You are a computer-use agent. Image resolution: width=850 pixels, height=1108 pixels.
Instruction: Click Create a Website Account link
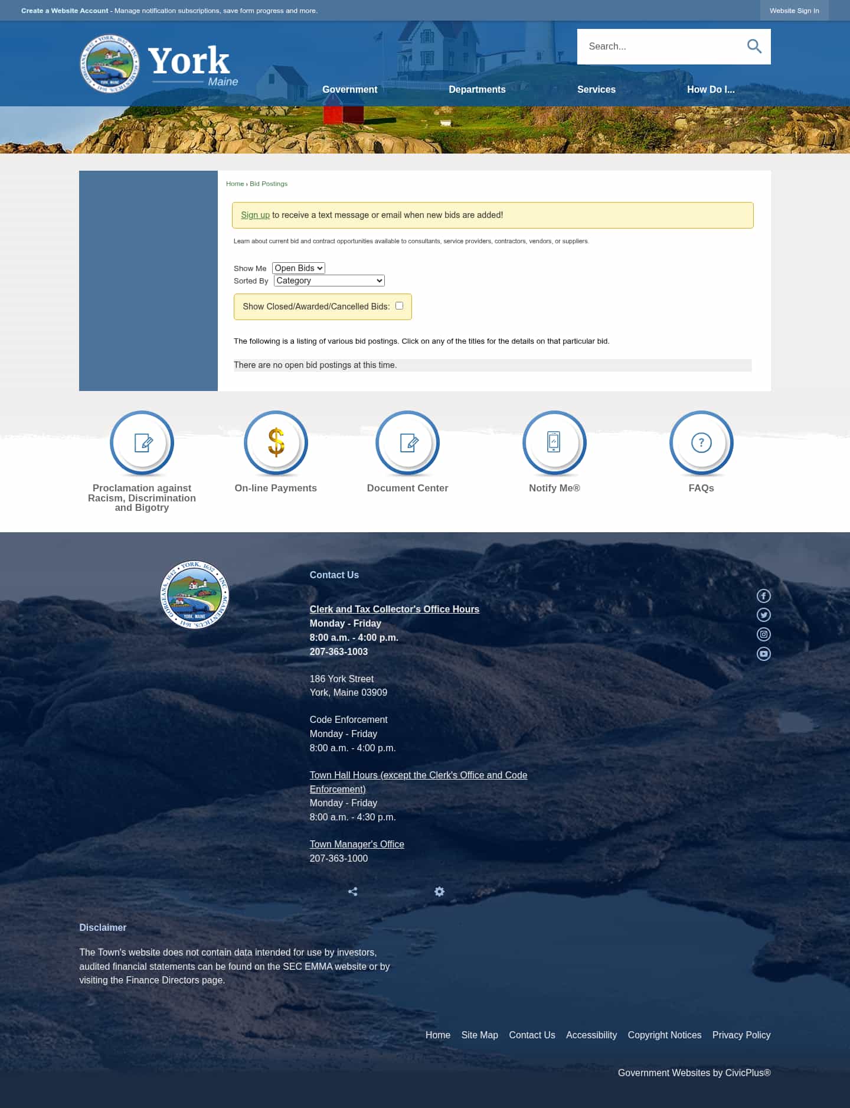tap(65, 11)
